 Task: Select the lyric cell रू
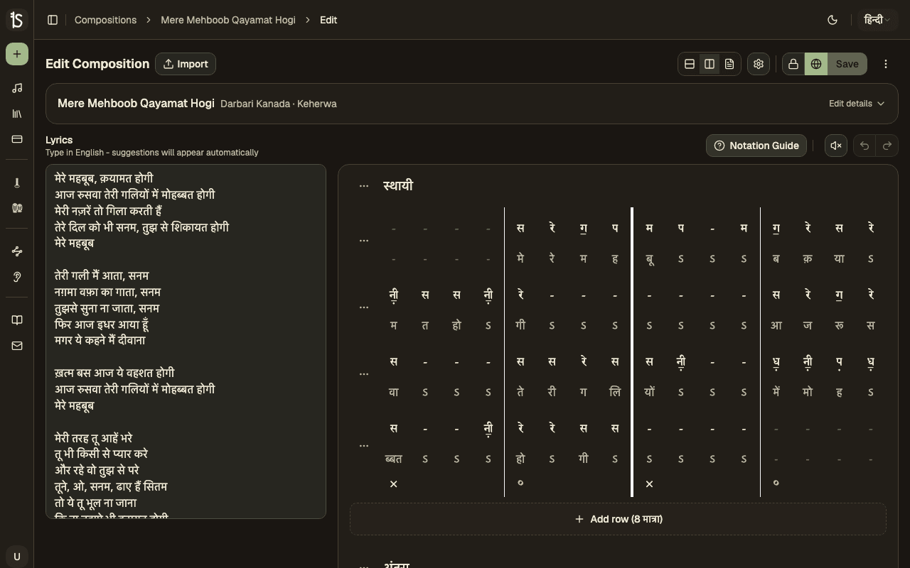pos(839,326)
